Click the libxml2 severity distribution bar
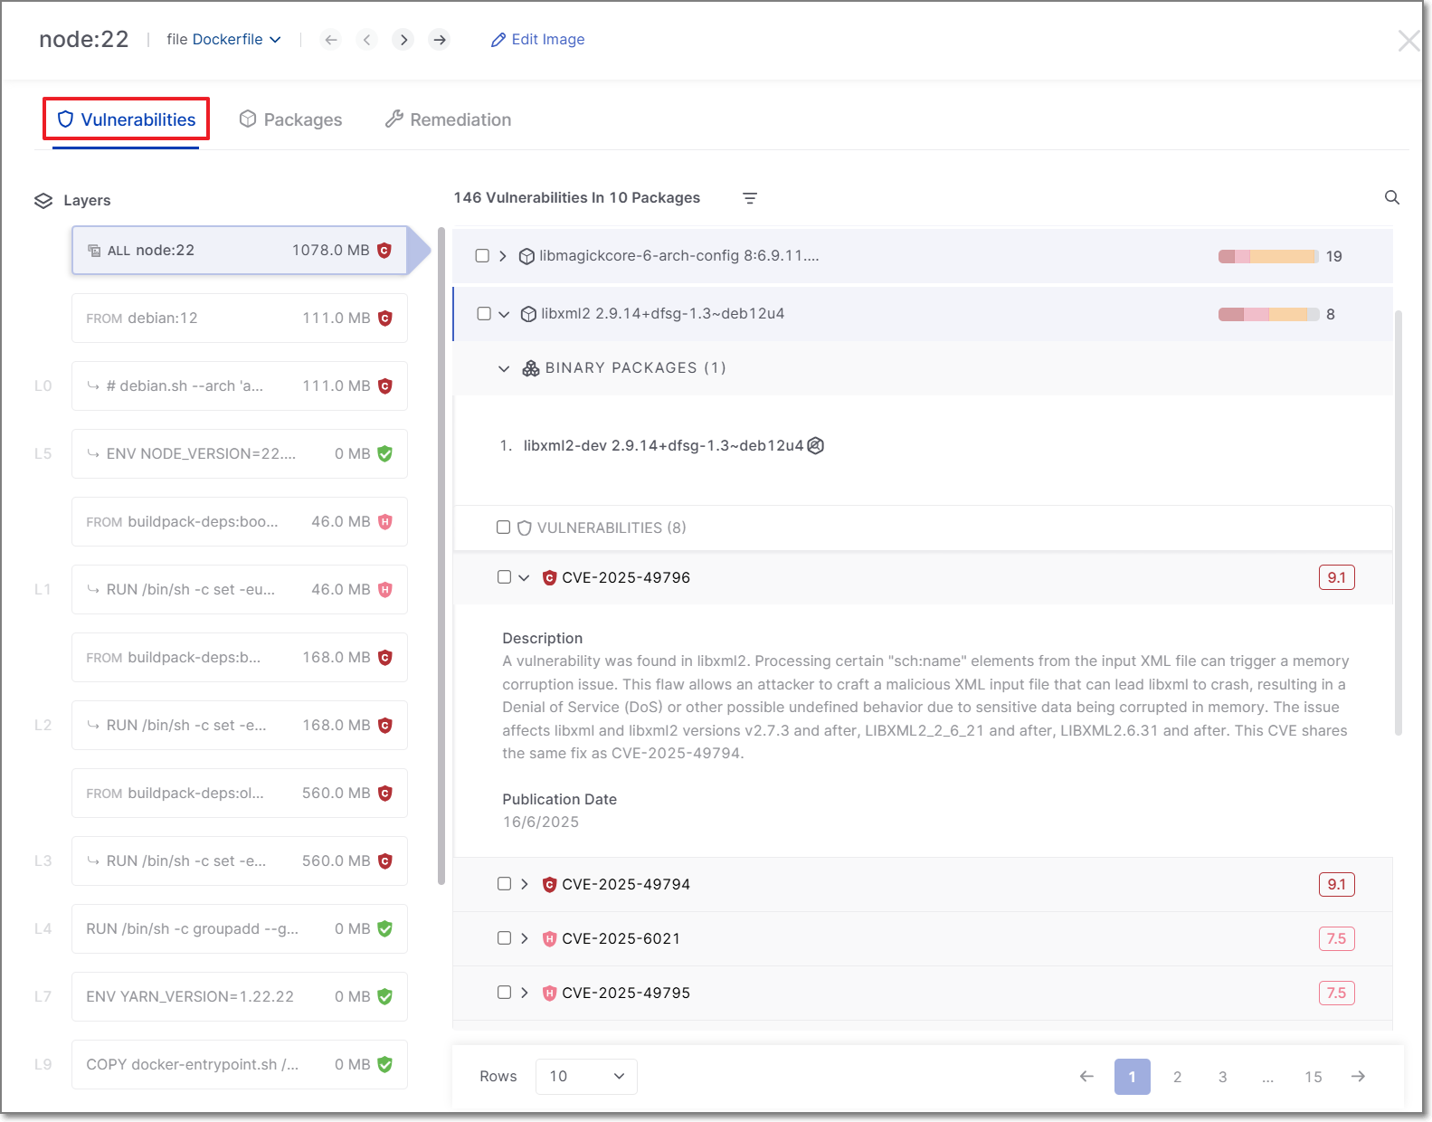The height and width of the screenshot is (1122, 1432). point(1267,314)
